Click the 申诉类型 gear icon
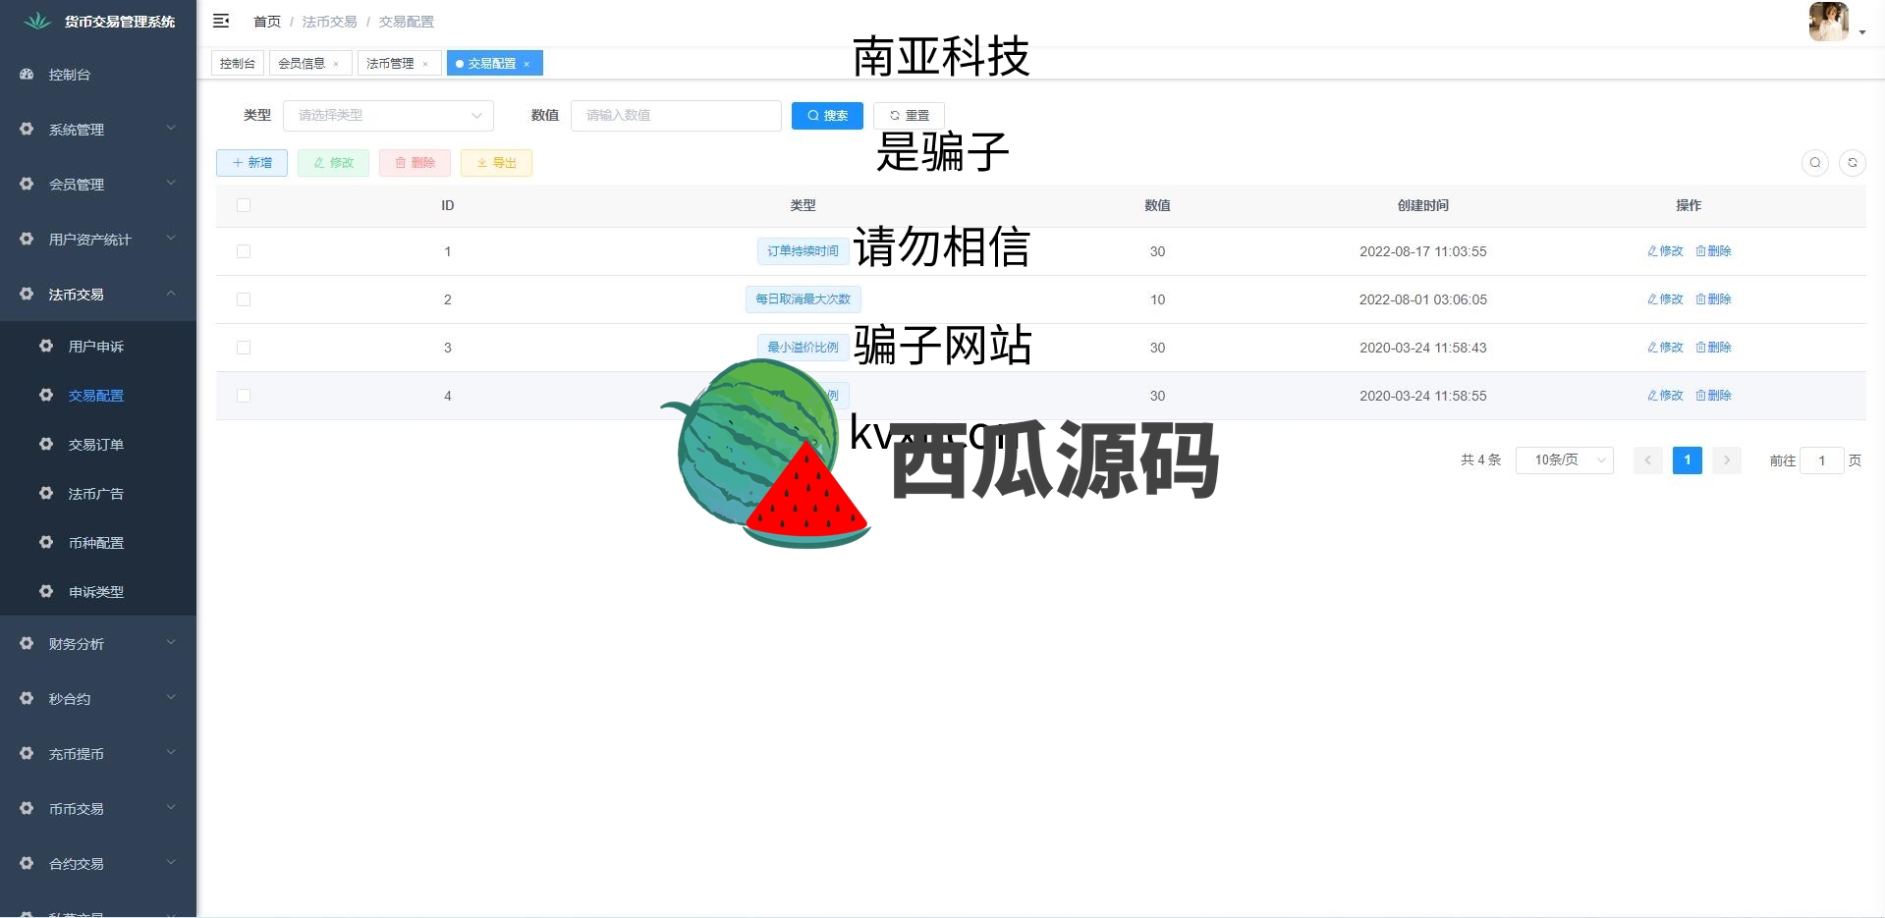This screenshot has width=1885, height=918. 46,591
